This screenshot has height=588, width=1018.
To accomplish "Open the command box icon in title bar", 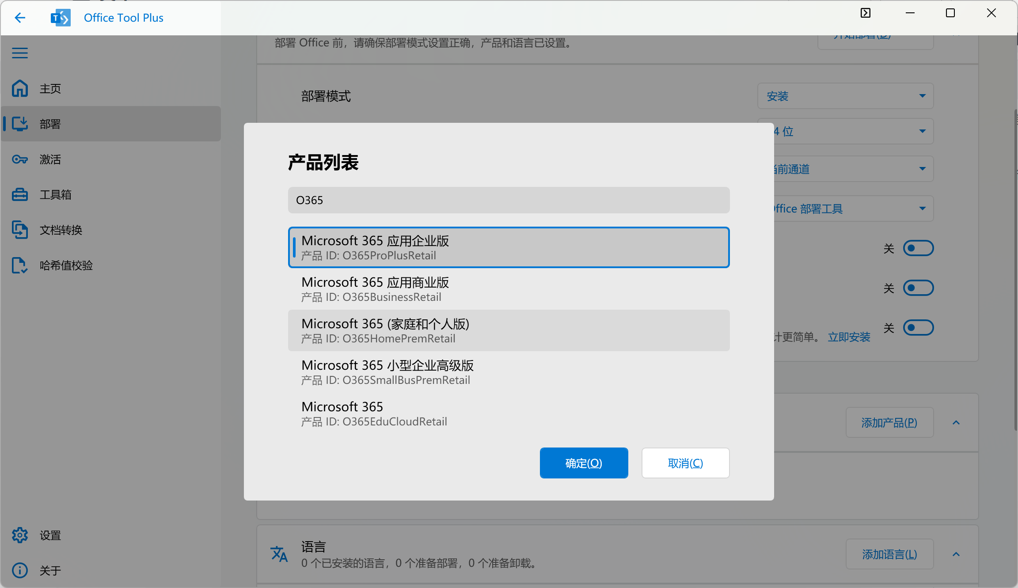I will point(866,13).
